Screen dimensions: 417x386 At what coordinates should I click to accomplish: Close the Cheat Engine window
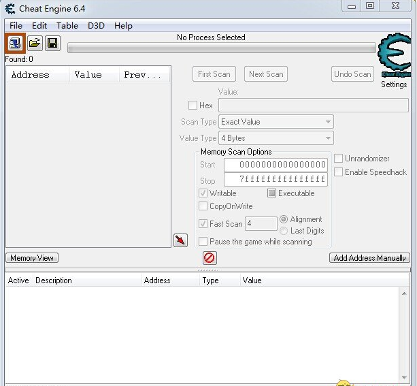pyautogui.click(x=395, y=6)
